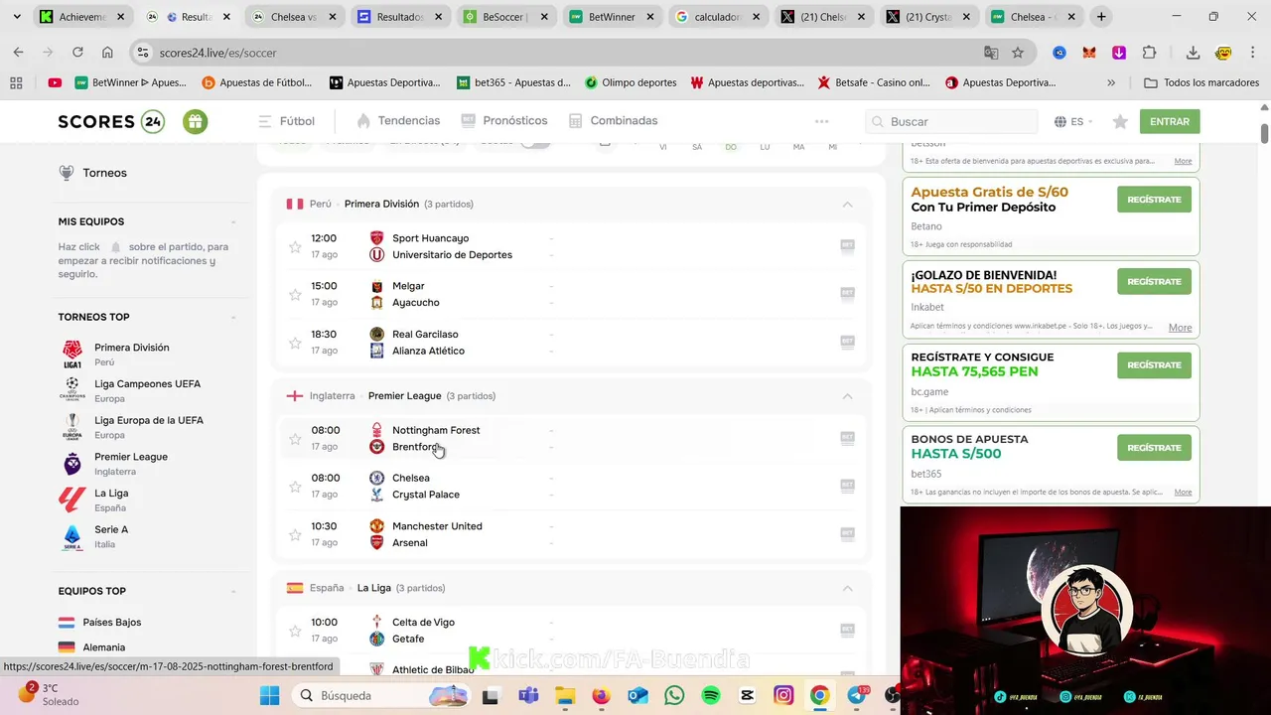Open the purple download-arrow extension
The width and height of the screenshot is (1271, 715).
tap(1119, 53)
